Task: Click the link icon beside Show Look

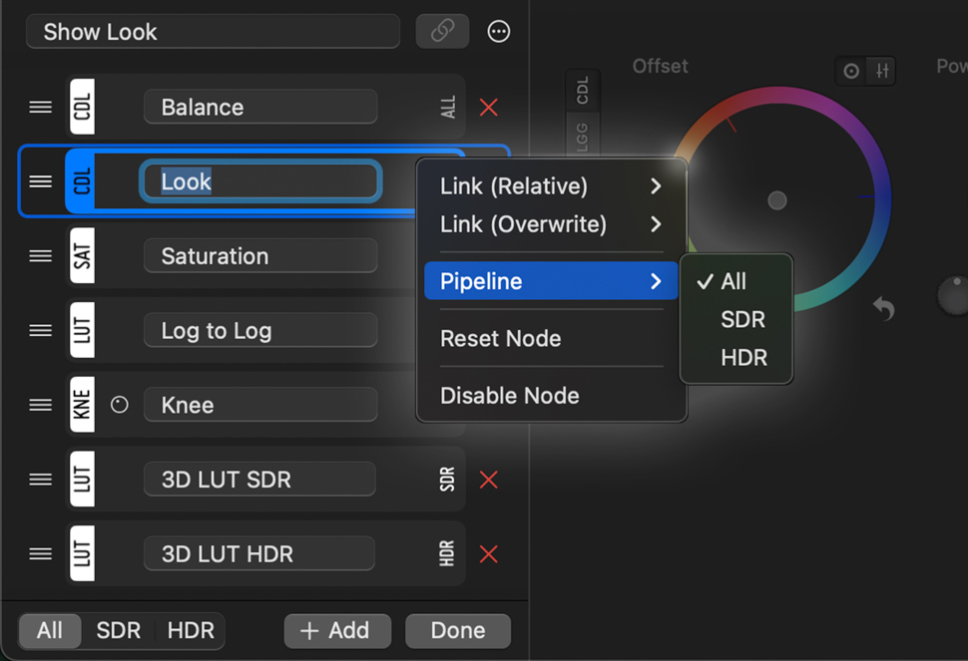Action: coord(442,32)
